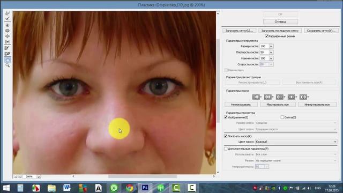This screenshot has height=193, width=343.
Task: Select the Push Left tool
Action: (x=8, y=42)
